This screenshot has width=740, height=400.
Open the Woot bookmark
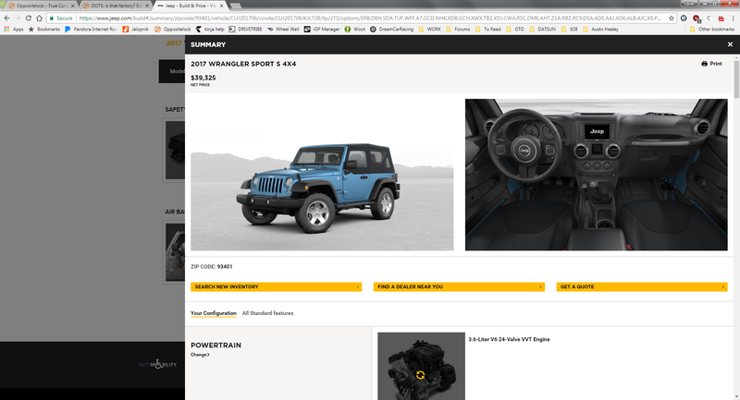coord(355,30)
